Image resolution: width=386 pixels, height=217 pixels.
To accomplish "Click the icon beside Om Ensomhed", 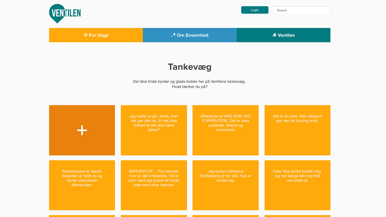I will (x=173, y=35).
